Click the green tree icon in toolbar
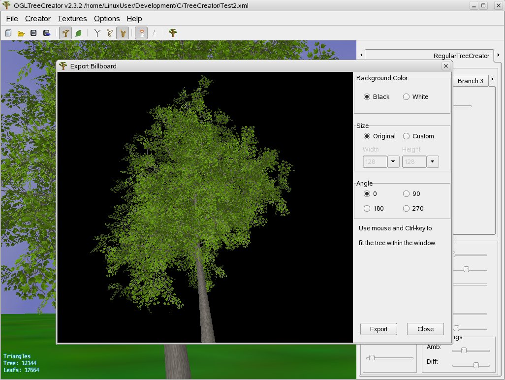This screenshot has height=380, width=505. [x=173, y=33]
